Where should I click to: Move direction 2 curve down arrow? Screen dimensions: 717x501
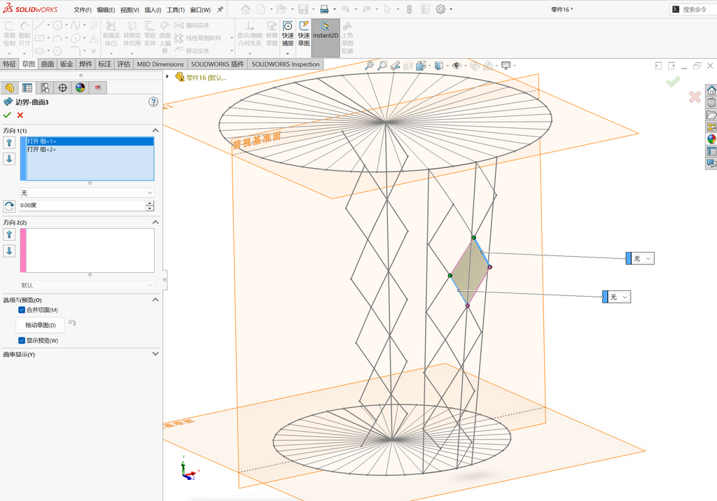[x=9, y=251]
